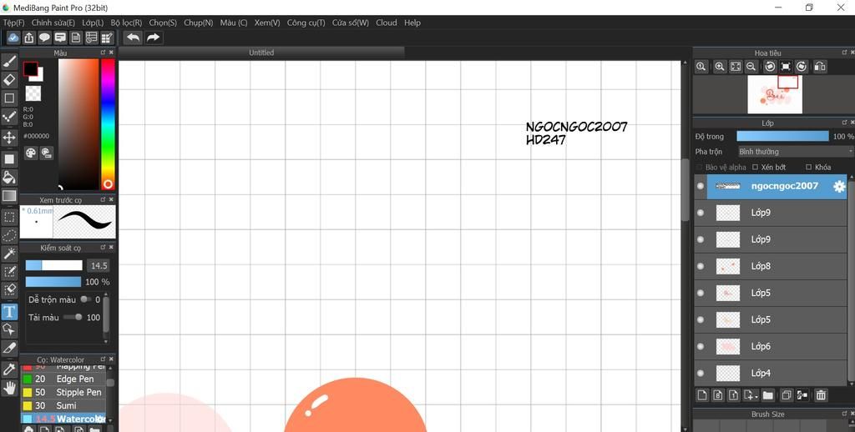
Task: Toggle the transparent color swatch
Action: pos(33,93)
